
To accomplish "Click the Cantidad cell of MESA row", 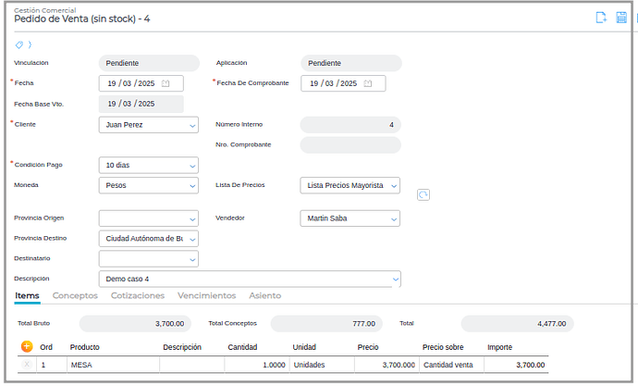I will pyautogui.click(x=255, y=365).
